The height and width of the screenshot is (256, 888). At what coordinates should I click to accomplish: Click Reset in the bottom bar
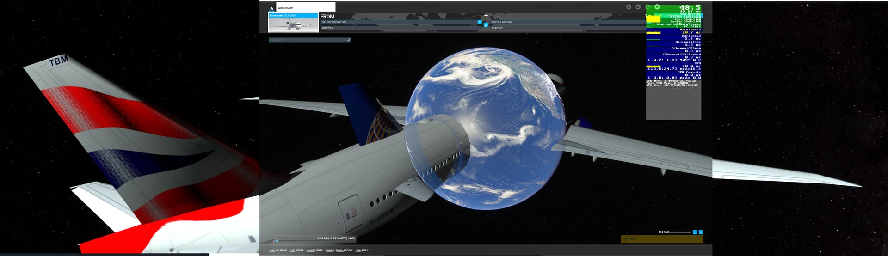[297, 250]
